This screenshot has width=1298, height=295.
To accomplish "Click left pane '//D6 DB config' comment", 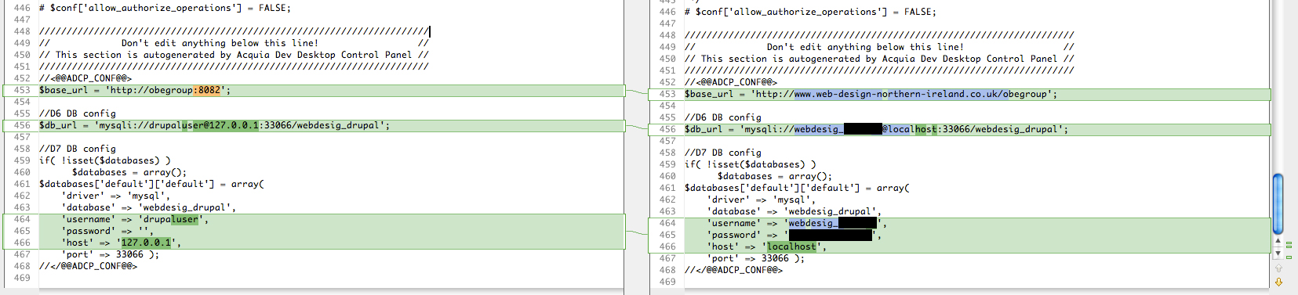I will (78, 113).
